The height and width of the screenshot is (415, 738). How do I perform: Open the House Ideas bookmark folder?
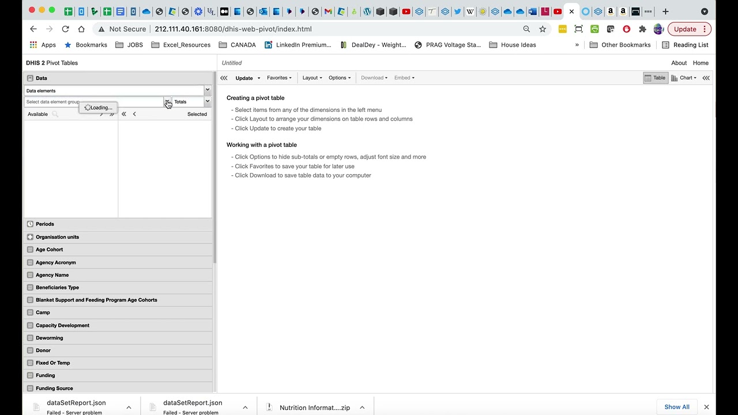(x=512, y=45)
